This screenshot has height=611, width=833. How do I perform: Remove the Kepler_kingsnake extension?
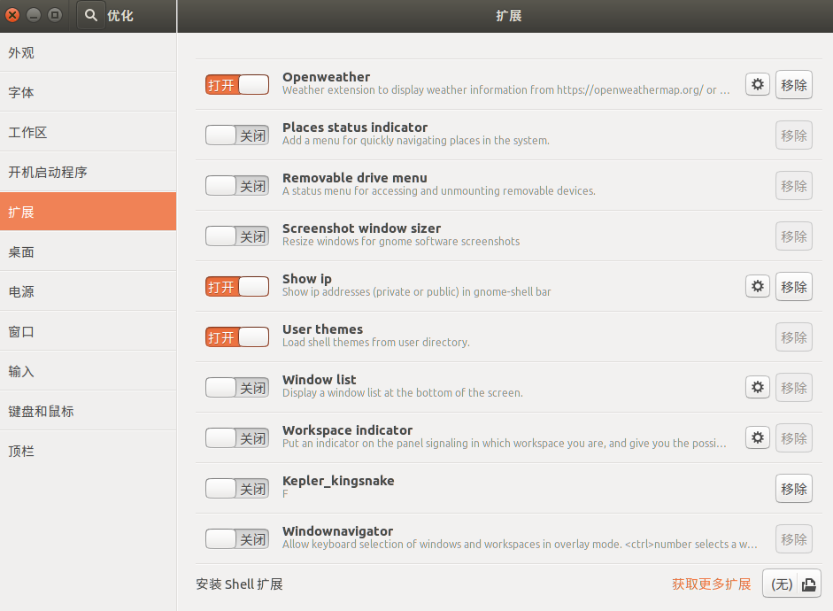point(794,488)
